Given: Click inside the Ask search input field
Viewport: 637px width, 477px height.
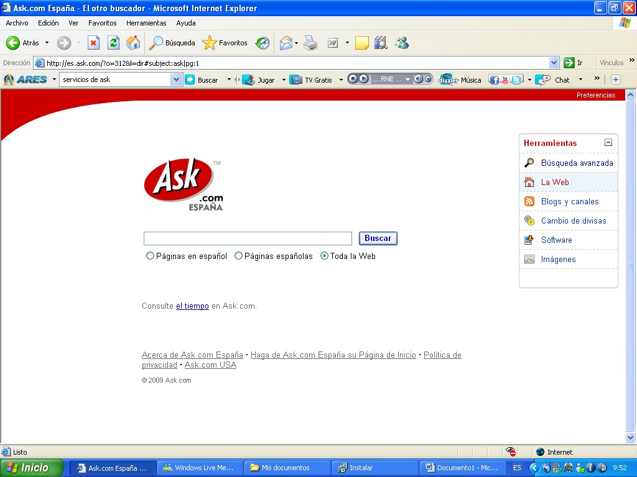Looking at the screenshot, I should (x=247, y=238).
